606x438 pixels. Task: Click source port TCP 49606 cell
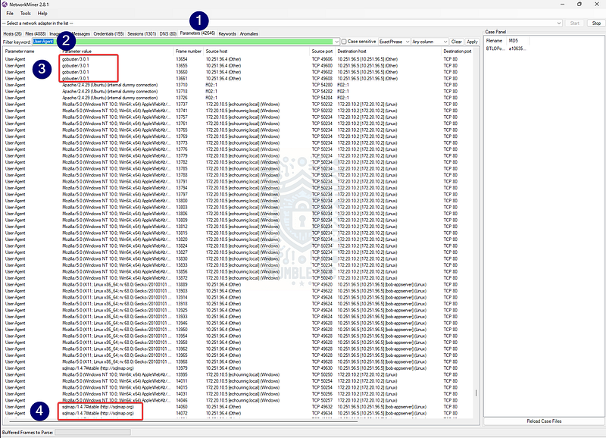click(322, 59)
